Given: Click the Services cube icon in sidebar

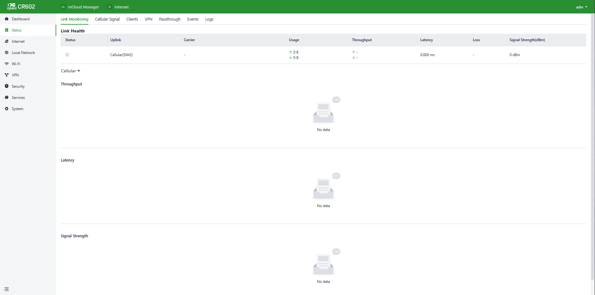Looking at the screenshot, I should [7, 98].
